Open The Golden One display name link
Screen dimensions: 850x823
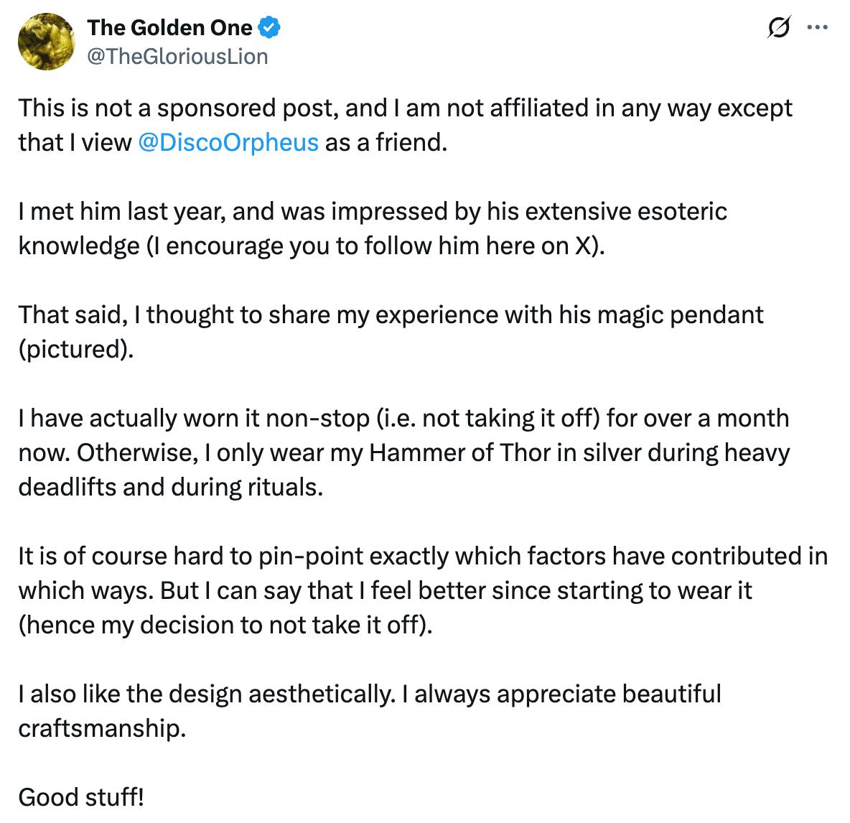(169, 28)
